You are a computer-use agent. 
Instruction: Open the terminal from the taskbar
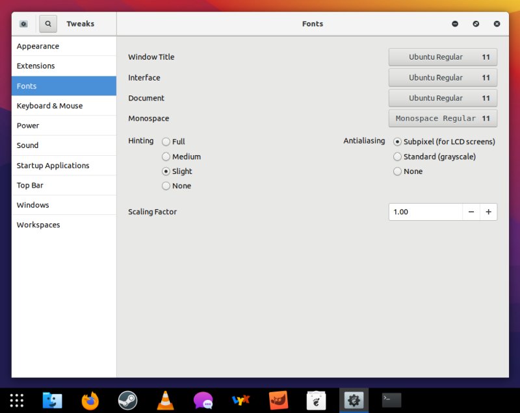[x=391, y=400]
